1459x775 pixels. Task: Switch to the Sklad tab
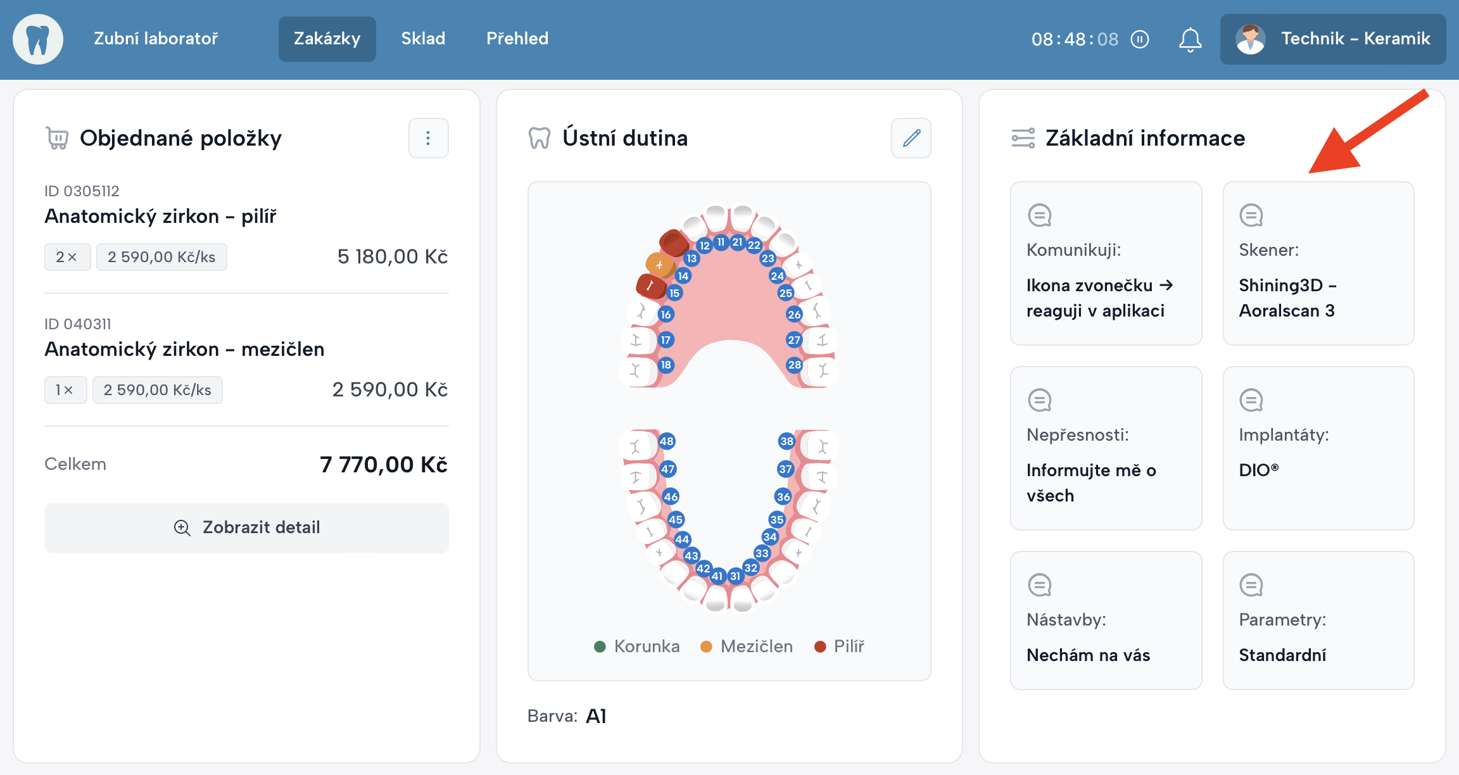(423, 39)
